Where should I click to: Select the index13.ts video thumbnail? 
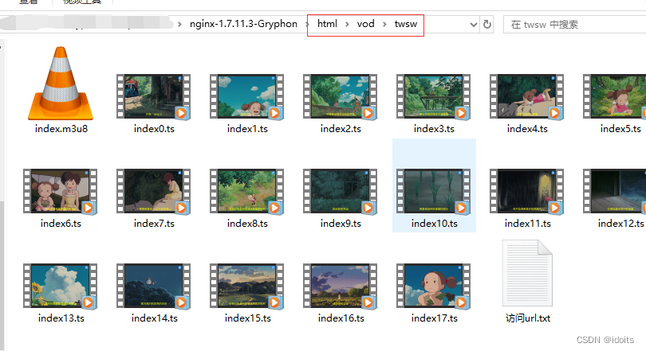tap(60, 286)
